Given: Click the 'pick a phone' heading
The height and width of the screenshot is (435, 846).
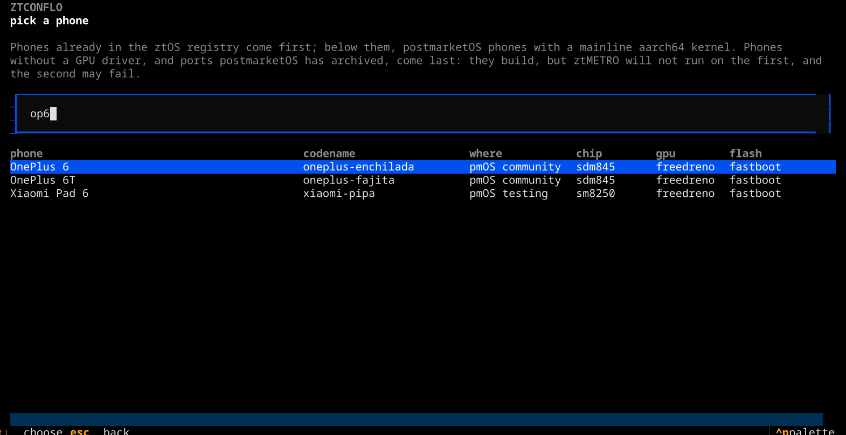Looking at the screenshot, I should [50, 21].
